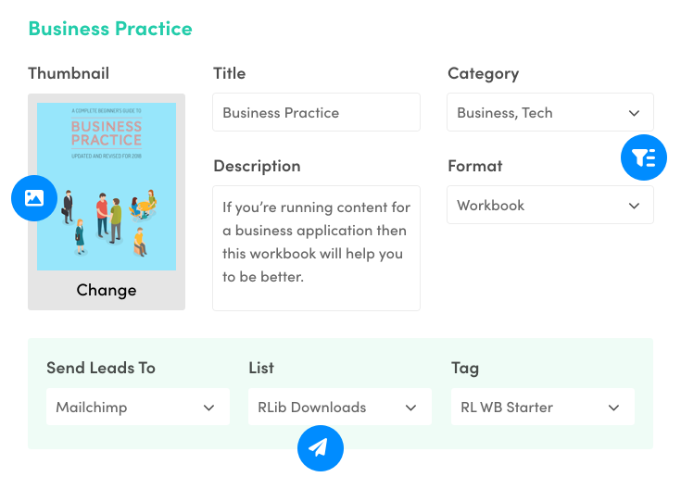The image size is (681, 477).
Task: Click the Send Leads To label
Action: [101, 368]
